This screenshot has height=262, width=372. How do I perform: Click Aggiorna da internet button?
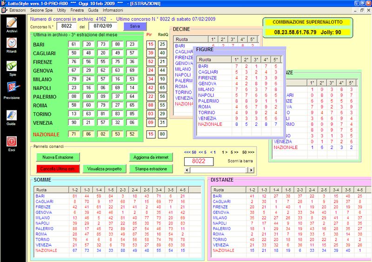point(151,157)
